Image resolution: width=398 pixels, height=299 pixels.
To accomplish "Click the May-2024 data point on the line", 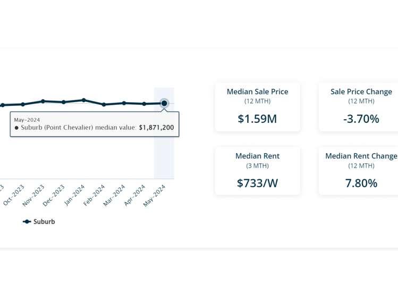I will (164, 103).
